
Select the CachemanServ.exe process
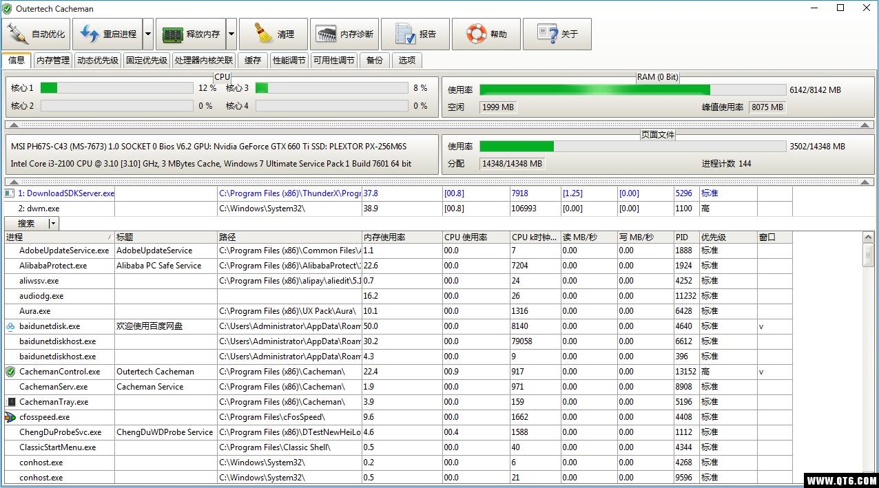coord(398,387)
